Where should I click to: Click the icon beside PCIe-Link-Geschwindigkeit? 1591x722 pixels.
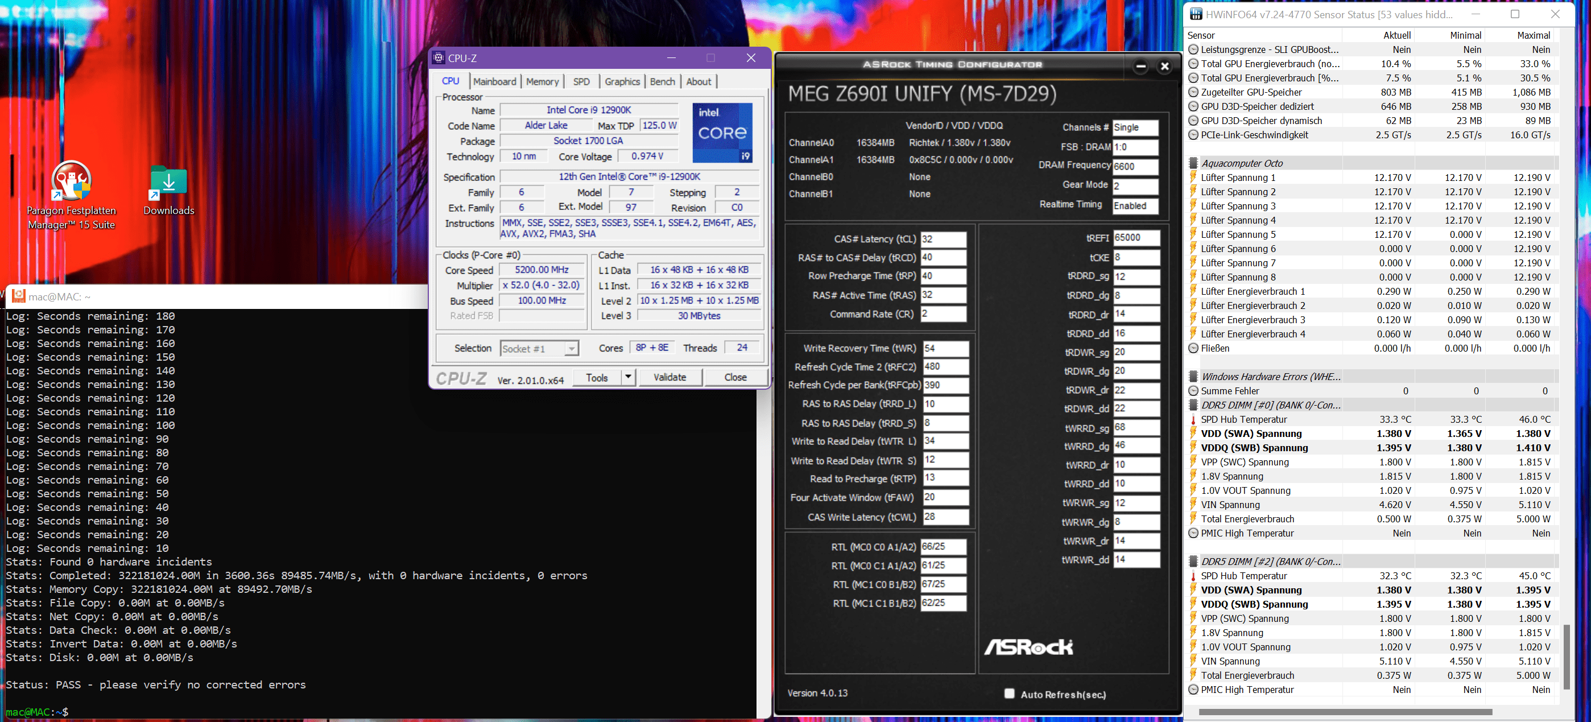coord(1193,135)
